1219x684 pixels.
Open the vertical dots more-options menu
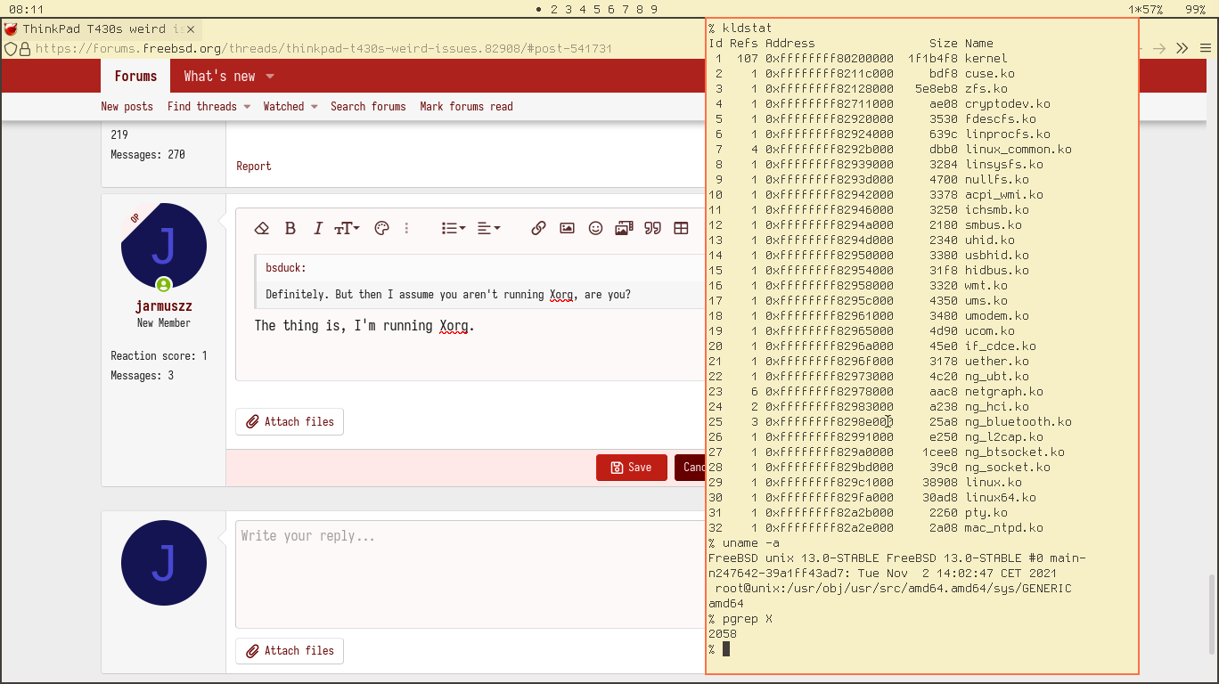tap(406, 228)
